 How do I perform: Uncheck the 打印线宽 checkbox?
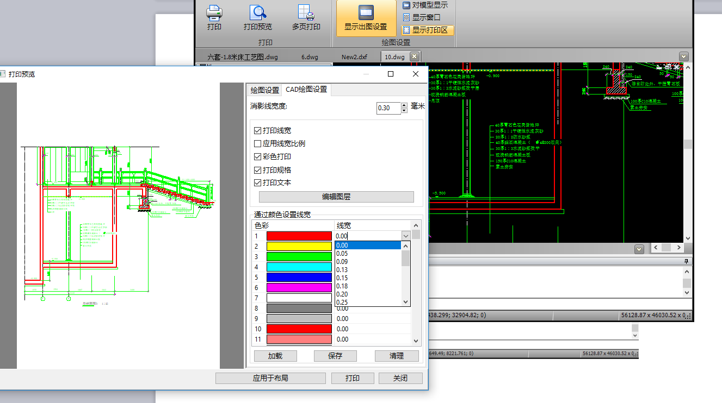coord(258,131)
